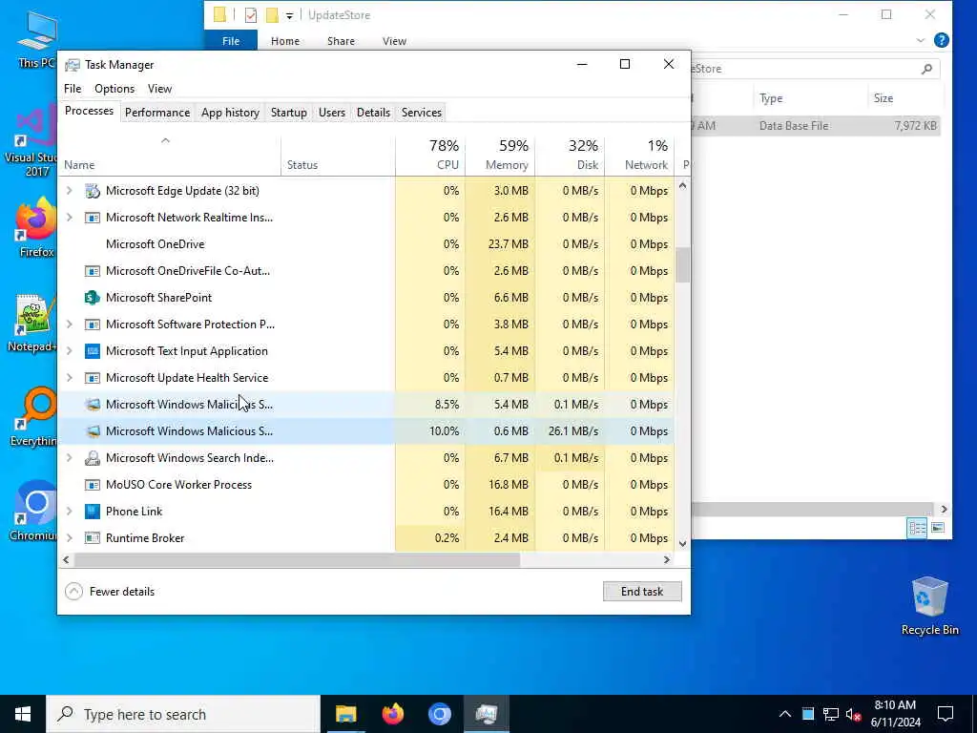
Task: Click the Microsoft Windows Search Indexer icon
Action: (x=93, y=458)
